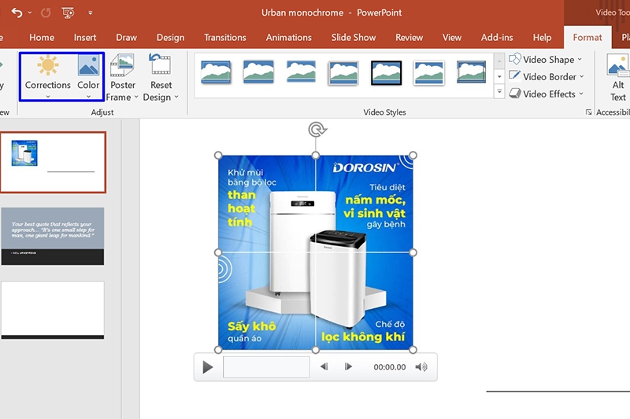Open the Color recolor options
The image size is (630, 419).
click(x=88, y=76)
